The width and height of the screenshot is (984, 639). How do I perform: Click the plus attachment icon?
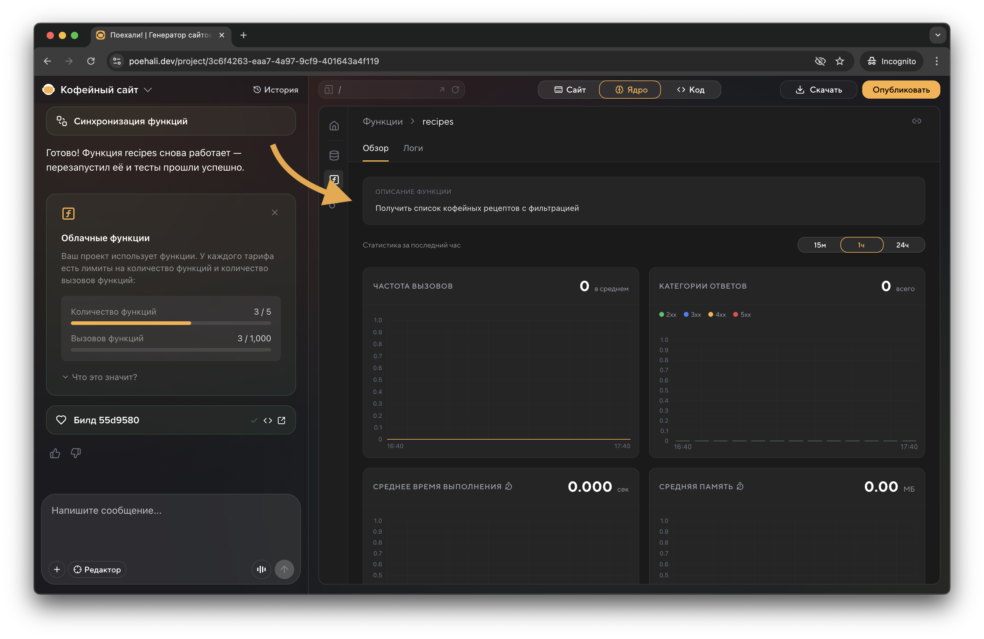click(x=57, y=569)
